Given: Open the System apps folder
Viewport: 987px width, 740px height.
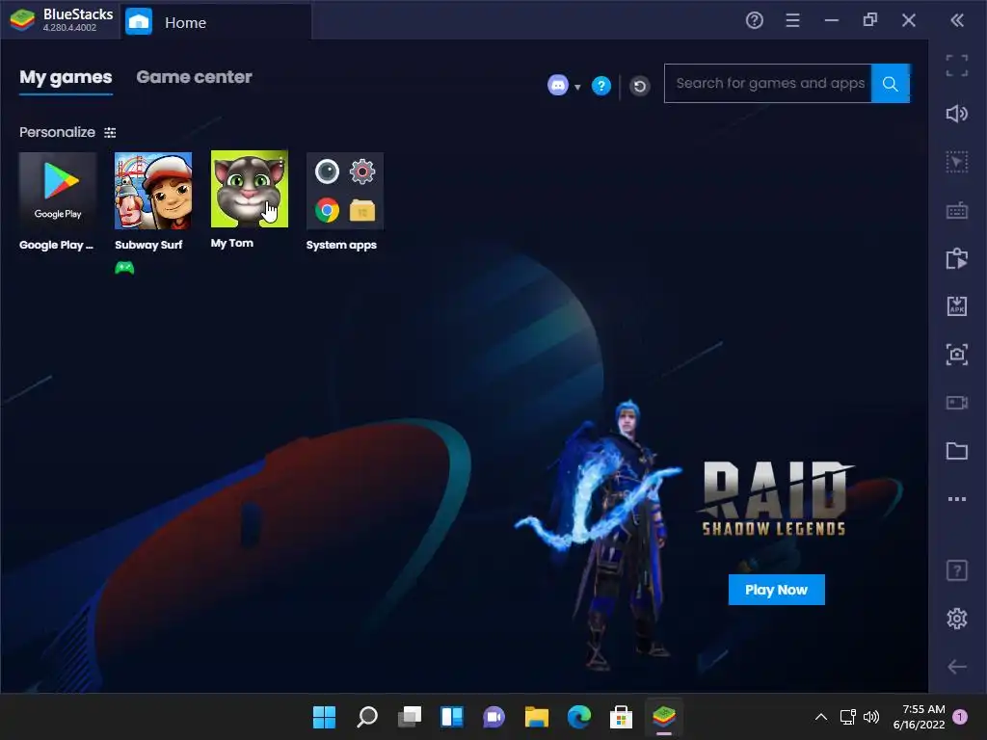Looking at the screenshot, I should pyautogui.click(x=344, y=191).
